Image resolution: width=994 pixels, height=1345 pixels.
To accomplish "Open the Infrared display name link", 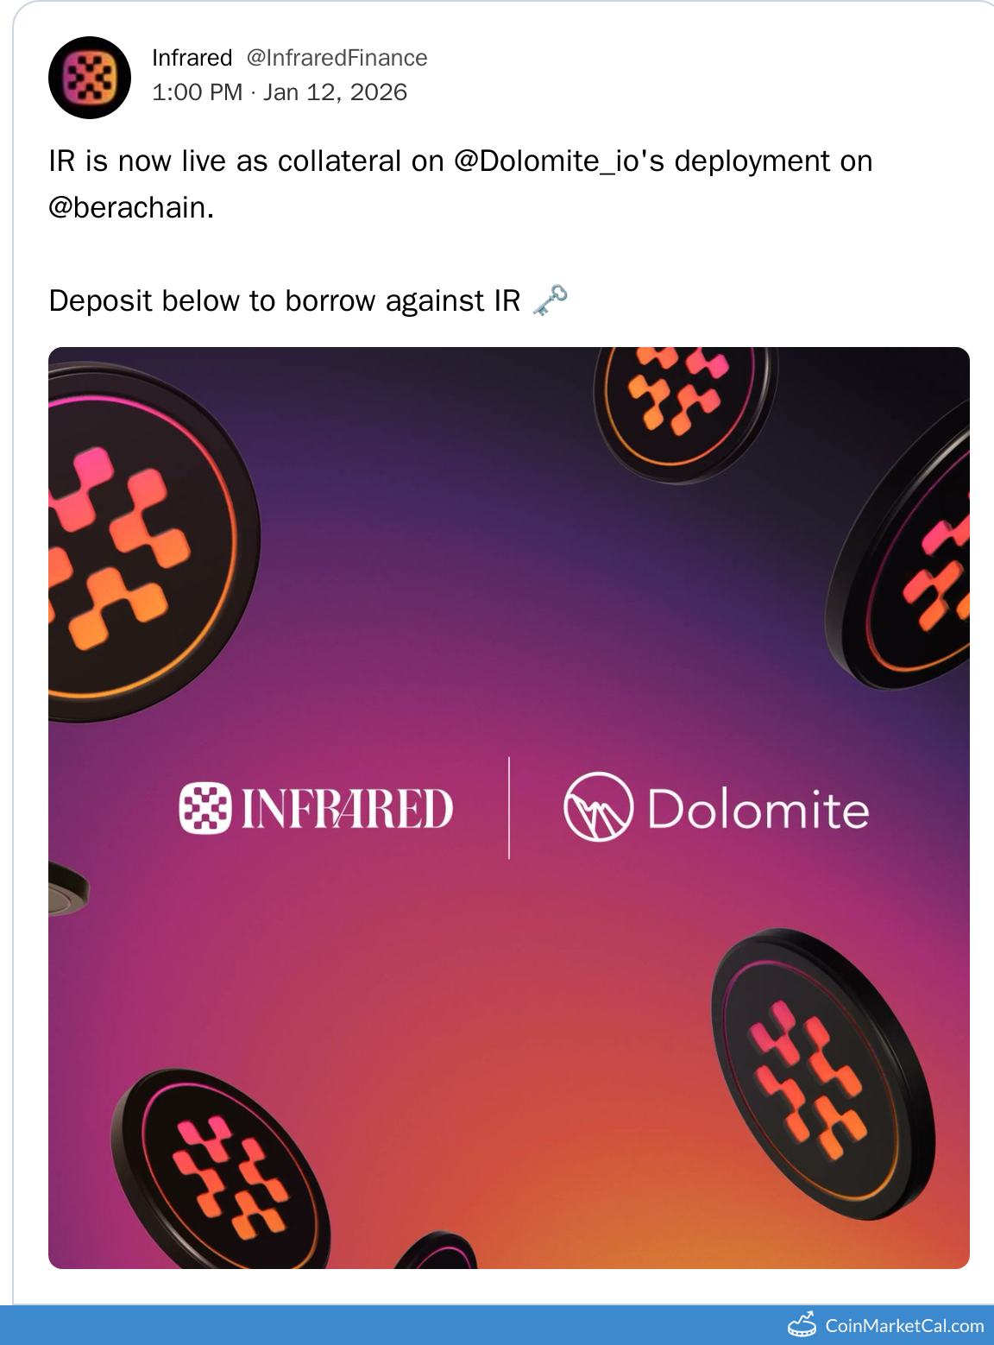I will (x=192, y=58).
